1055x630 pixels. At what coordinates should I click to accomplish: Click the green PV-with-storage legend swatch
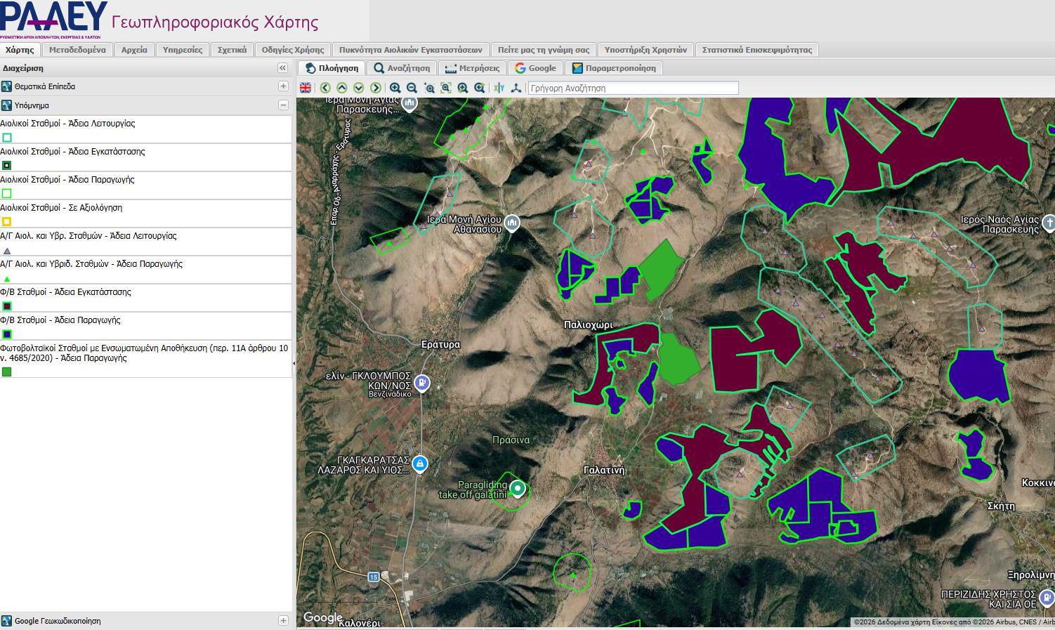(7, 372)
